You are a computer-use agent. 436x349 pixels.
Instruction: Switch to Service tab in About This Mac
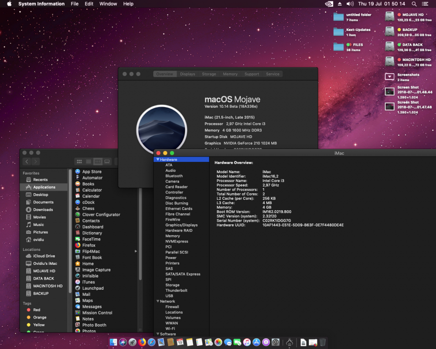[x=272, y=74]
